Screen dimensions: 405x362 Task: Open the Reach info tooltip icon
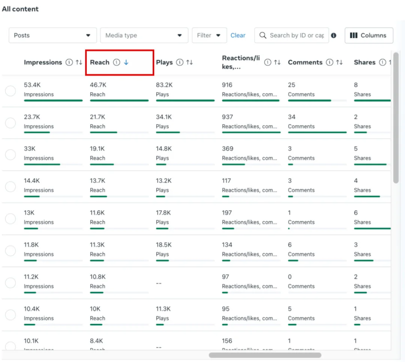pyautogui.click(x=117, y=62)
